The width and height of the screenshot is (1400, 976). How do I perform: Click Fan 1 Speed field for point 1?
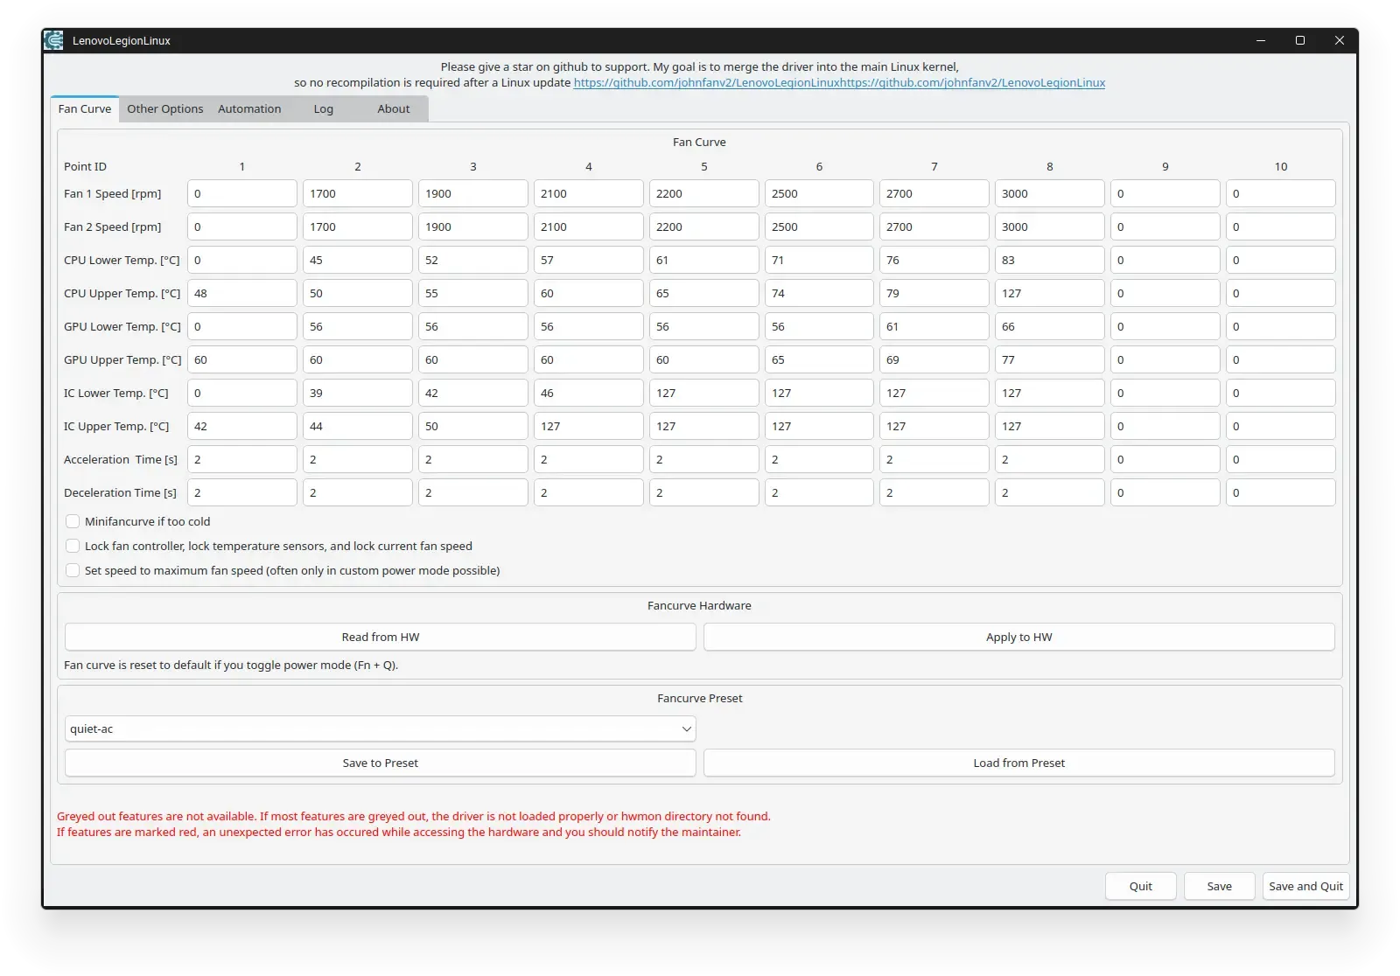242,193
